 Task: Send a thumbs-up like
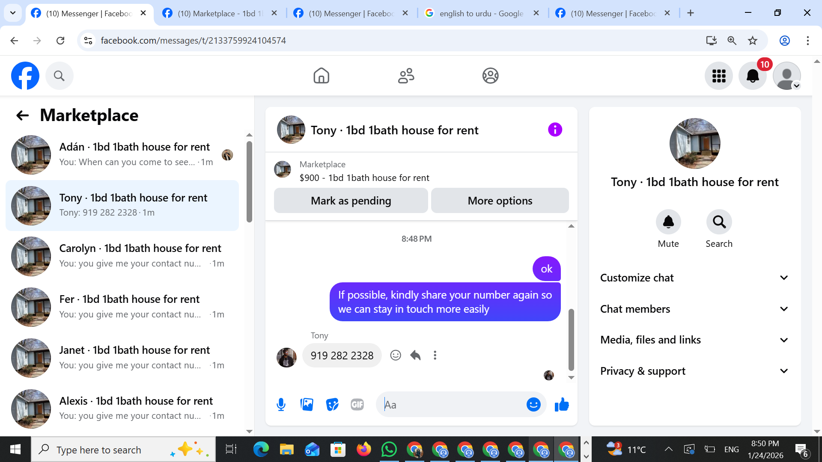(561, 404)
